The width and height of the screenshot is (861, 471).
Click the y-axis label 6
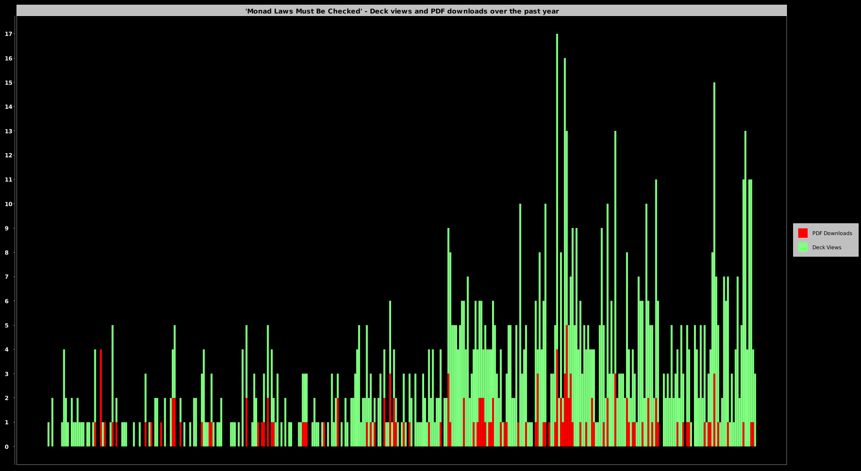[x=7, y=301]
